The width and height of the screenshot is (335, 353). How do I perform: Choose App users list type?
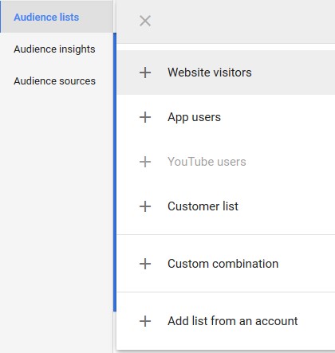226,117
